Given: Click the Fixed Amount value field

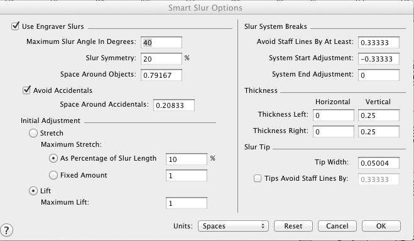Looking at the screenshot, I should coord(187,176).
